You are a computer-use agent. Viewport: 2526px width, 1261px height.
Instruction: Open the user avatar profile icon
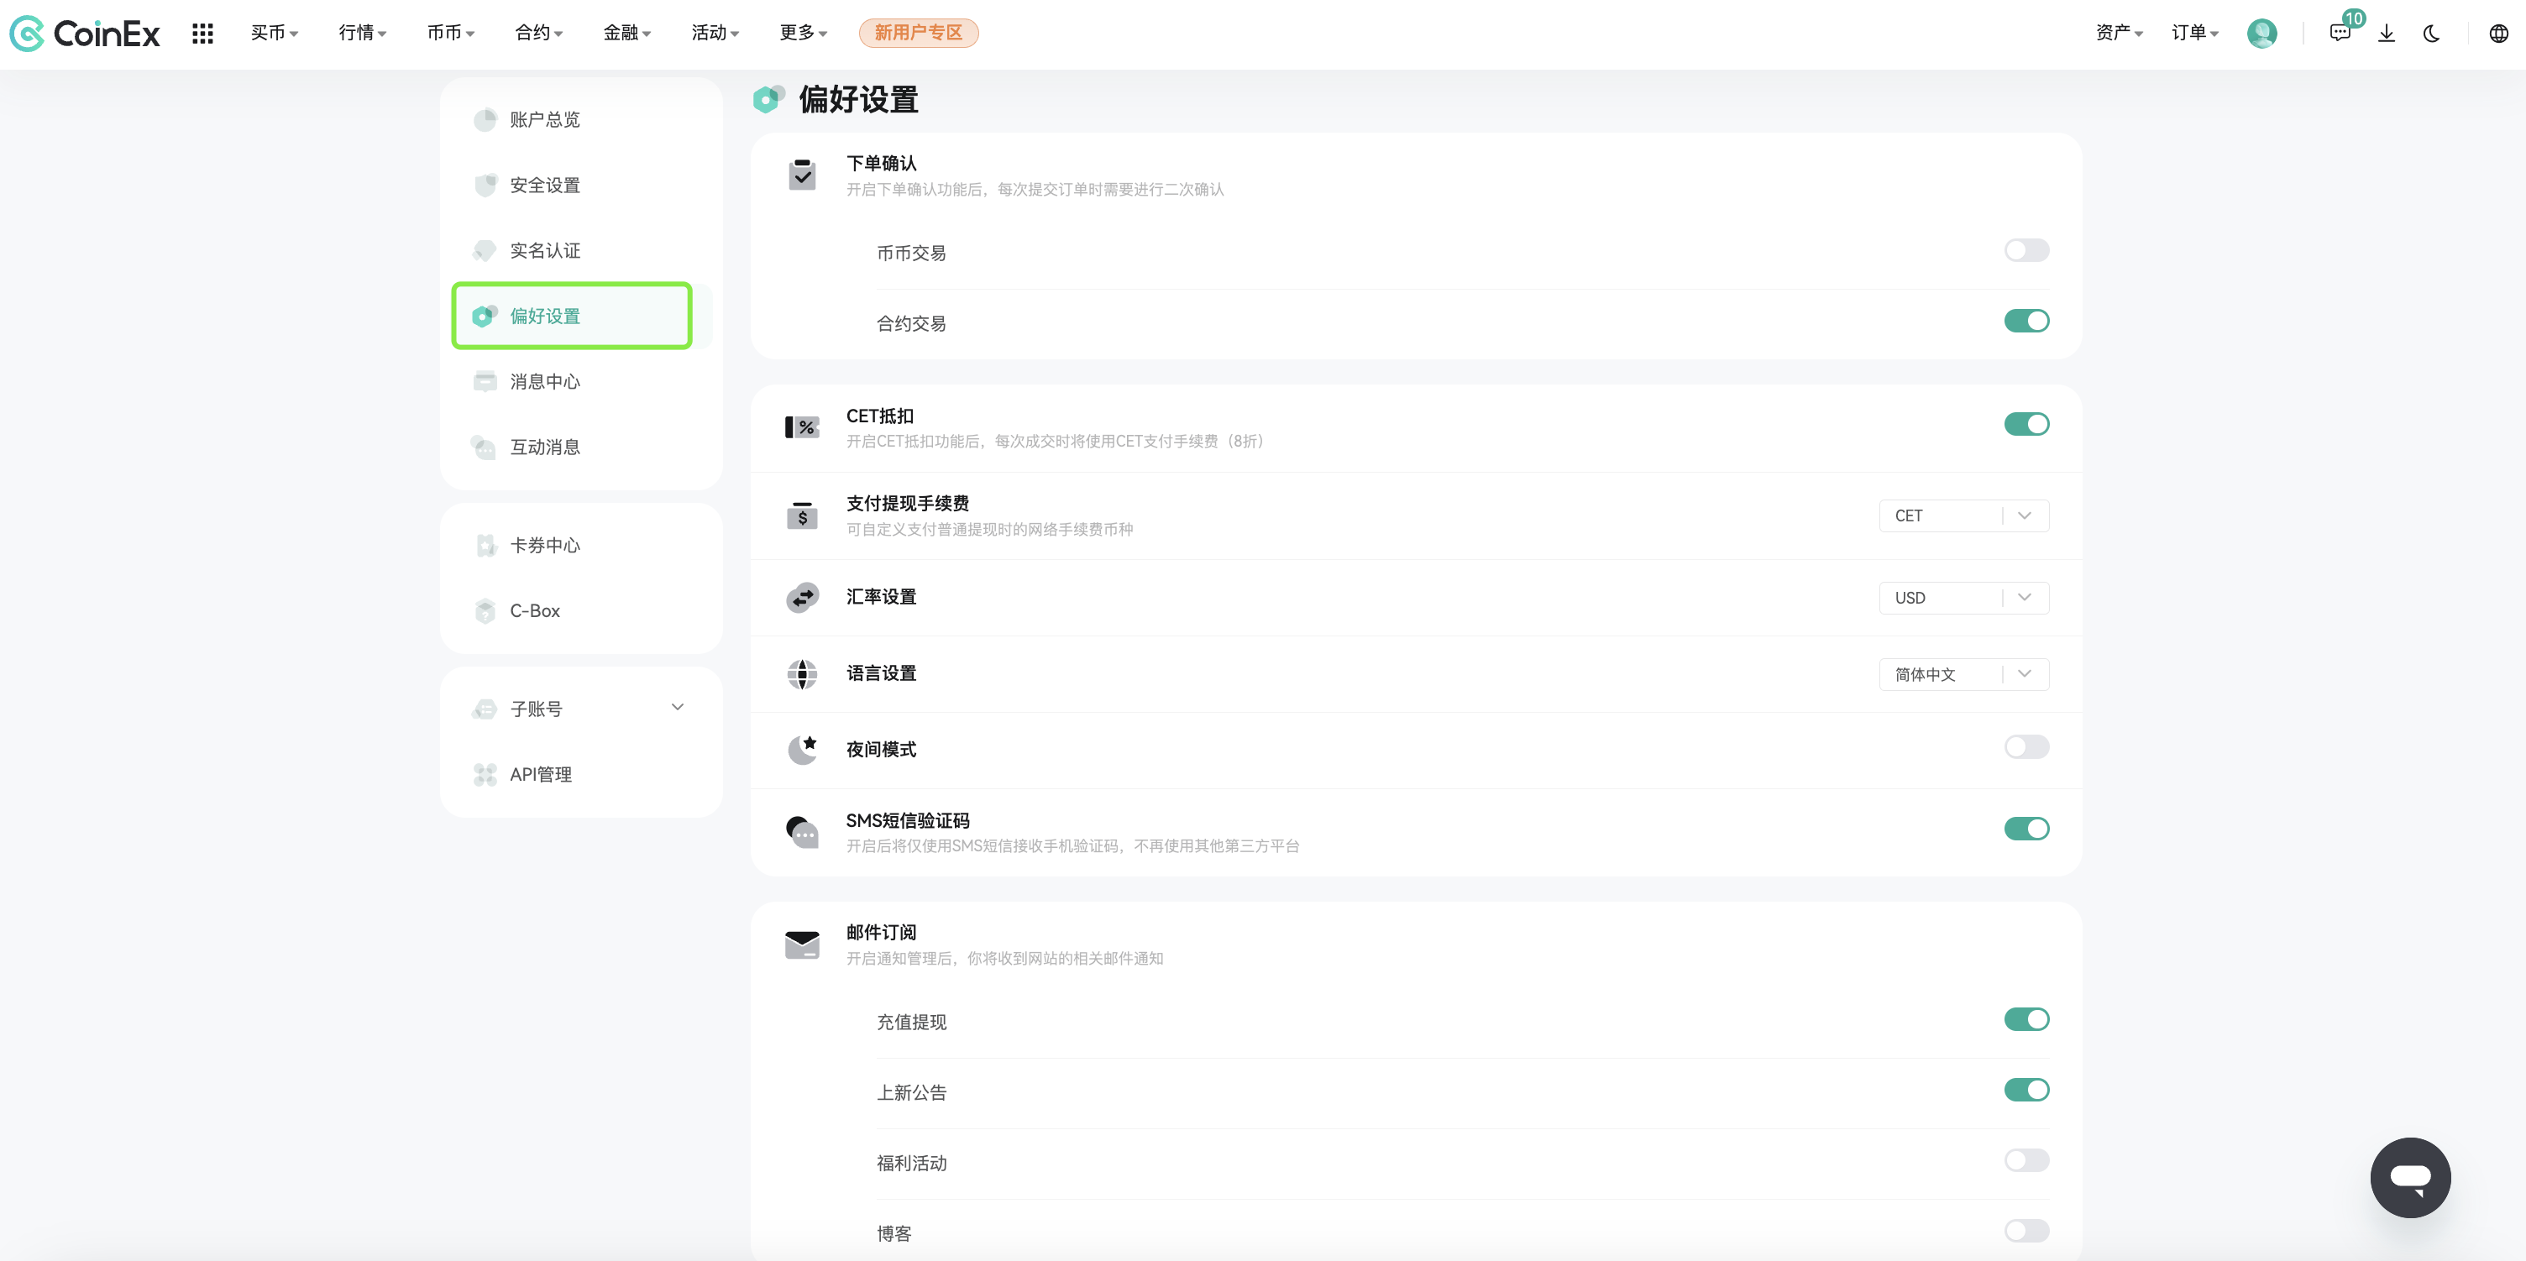click(2261, 34)
